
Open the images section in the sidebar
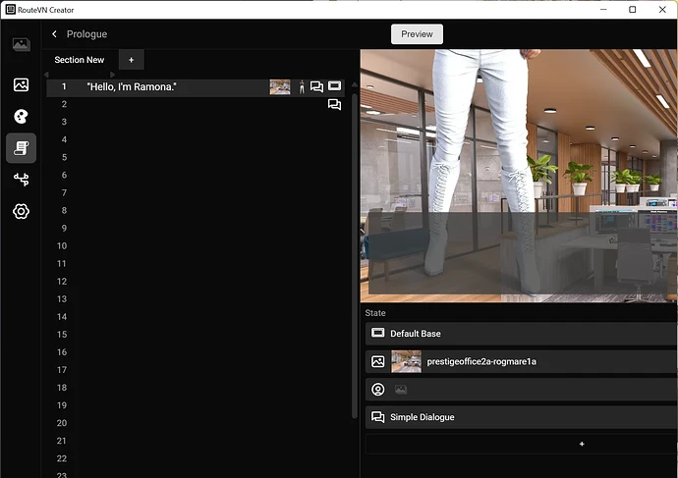(x=21, y=84)
